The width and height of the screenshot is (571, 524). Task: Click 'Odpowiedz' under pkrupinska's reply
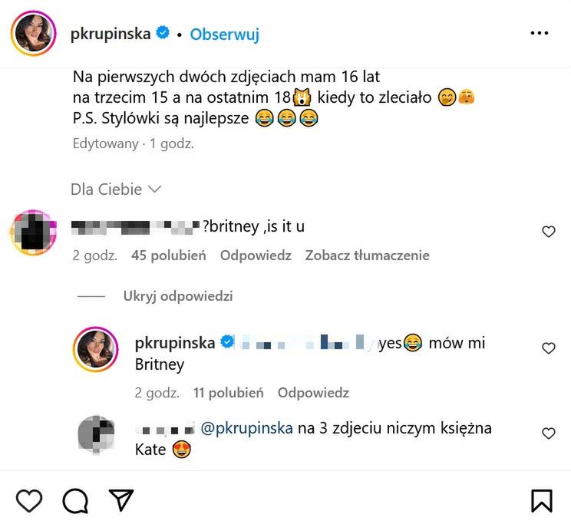(313, 393)
